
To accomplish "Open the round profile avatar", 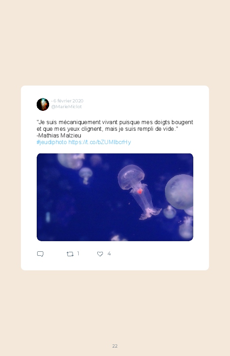I will [x=43, y=105].
